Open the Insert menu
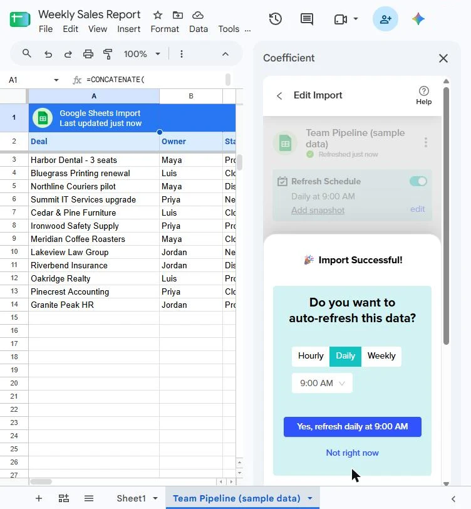 pyautogui.click(x=129, y=29)
